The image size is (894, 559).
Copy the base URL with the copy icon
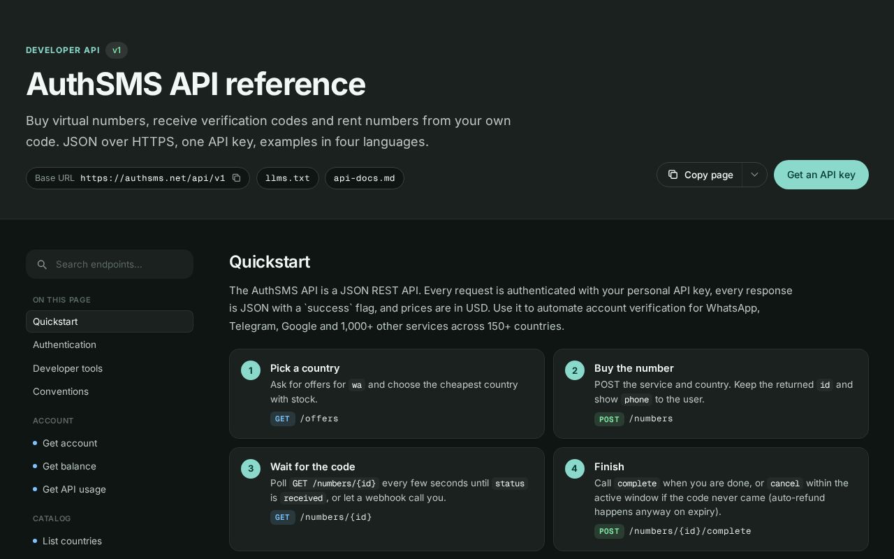(x=237, y=178)
